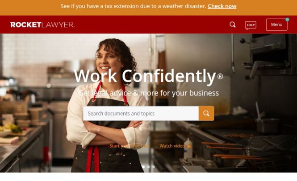Image resolution: width=297 pixels, height=181 pixels.
Task: Select the first carousel dot indicator
Action: click(143, 167)
